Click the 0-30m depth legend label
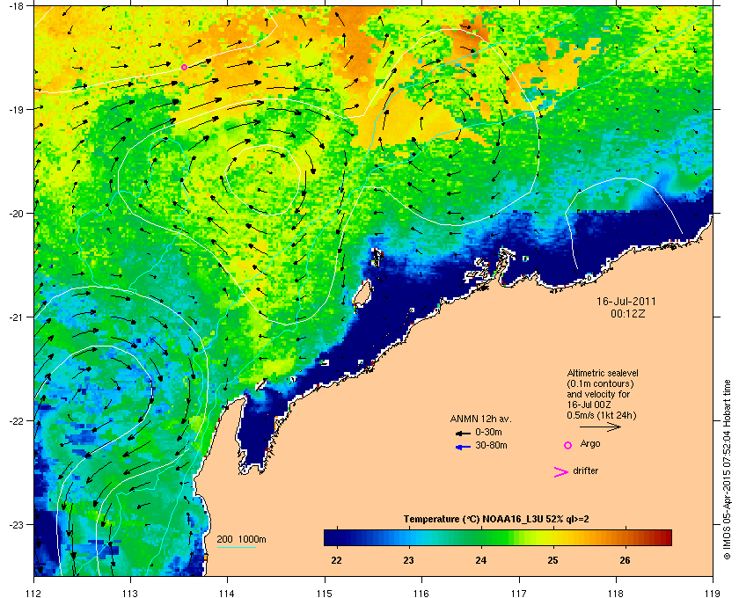 pyautogui.click(x=488, y=432)
